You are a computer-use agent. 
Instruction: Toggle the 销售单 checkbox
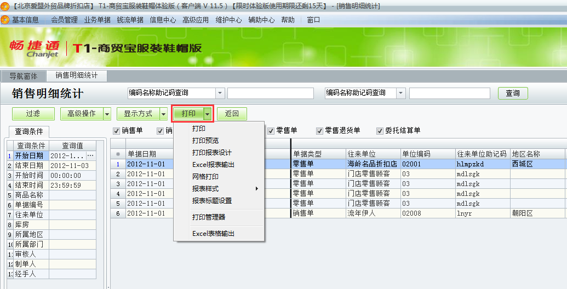117,131
